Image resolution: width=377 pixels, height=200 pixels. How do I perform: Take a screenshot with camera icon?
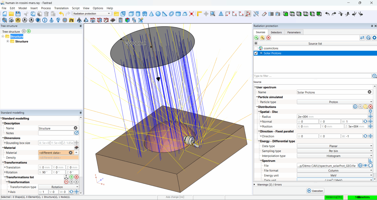277,14
